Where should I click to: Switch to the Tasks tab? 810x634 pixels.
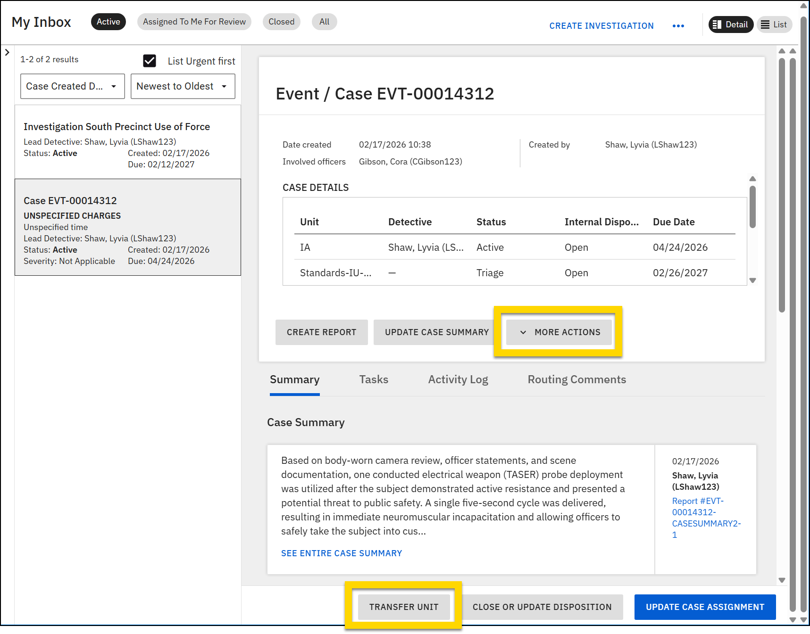pyautogui.click(x=374, y=379)
